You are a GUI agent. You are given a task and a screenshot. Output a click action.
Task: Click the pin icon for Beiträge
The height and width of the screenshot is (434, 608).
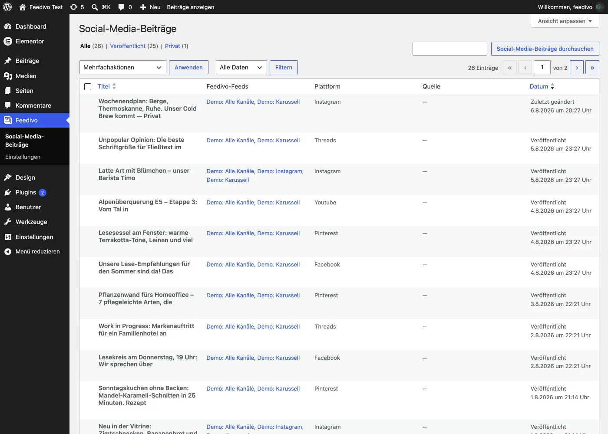(8, 61)
